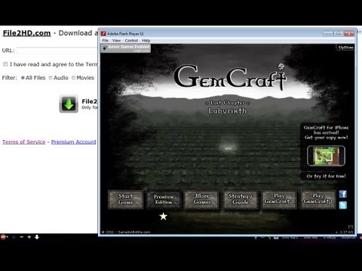Screen dimensions: 362x271
Task: Select the All Files filter radio button
Action: 23,78
